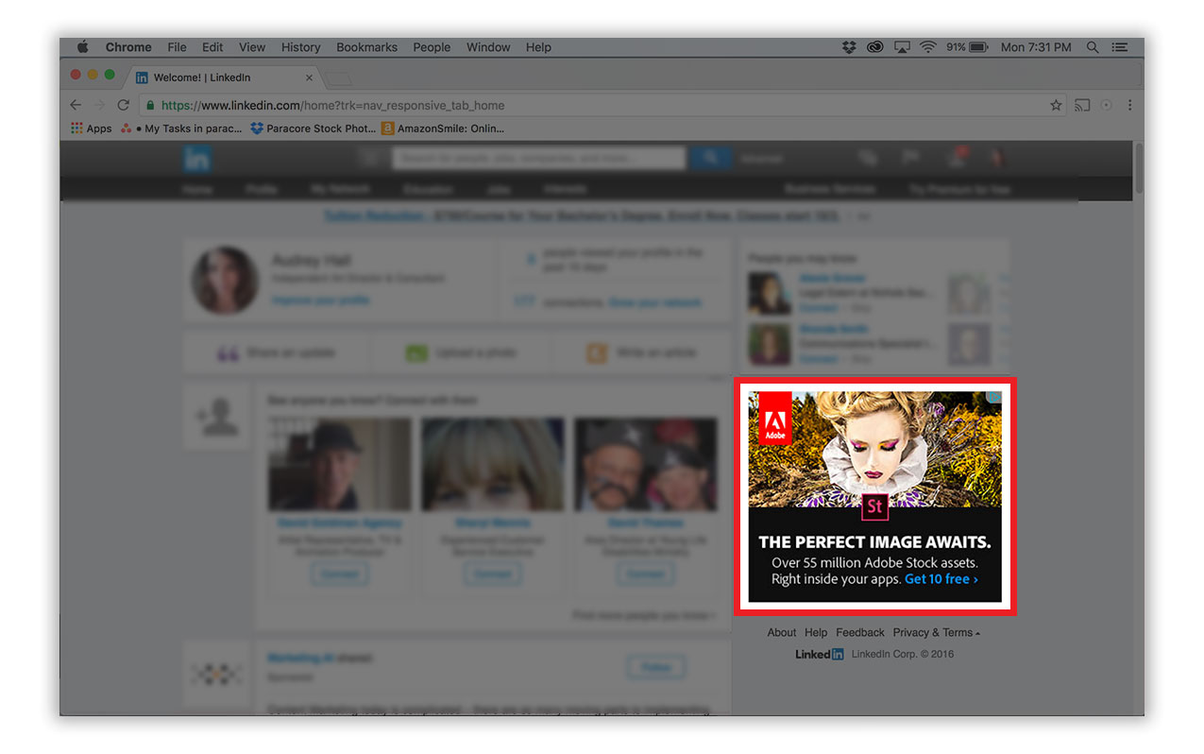Open the About footer link

[x=782, y=633]
